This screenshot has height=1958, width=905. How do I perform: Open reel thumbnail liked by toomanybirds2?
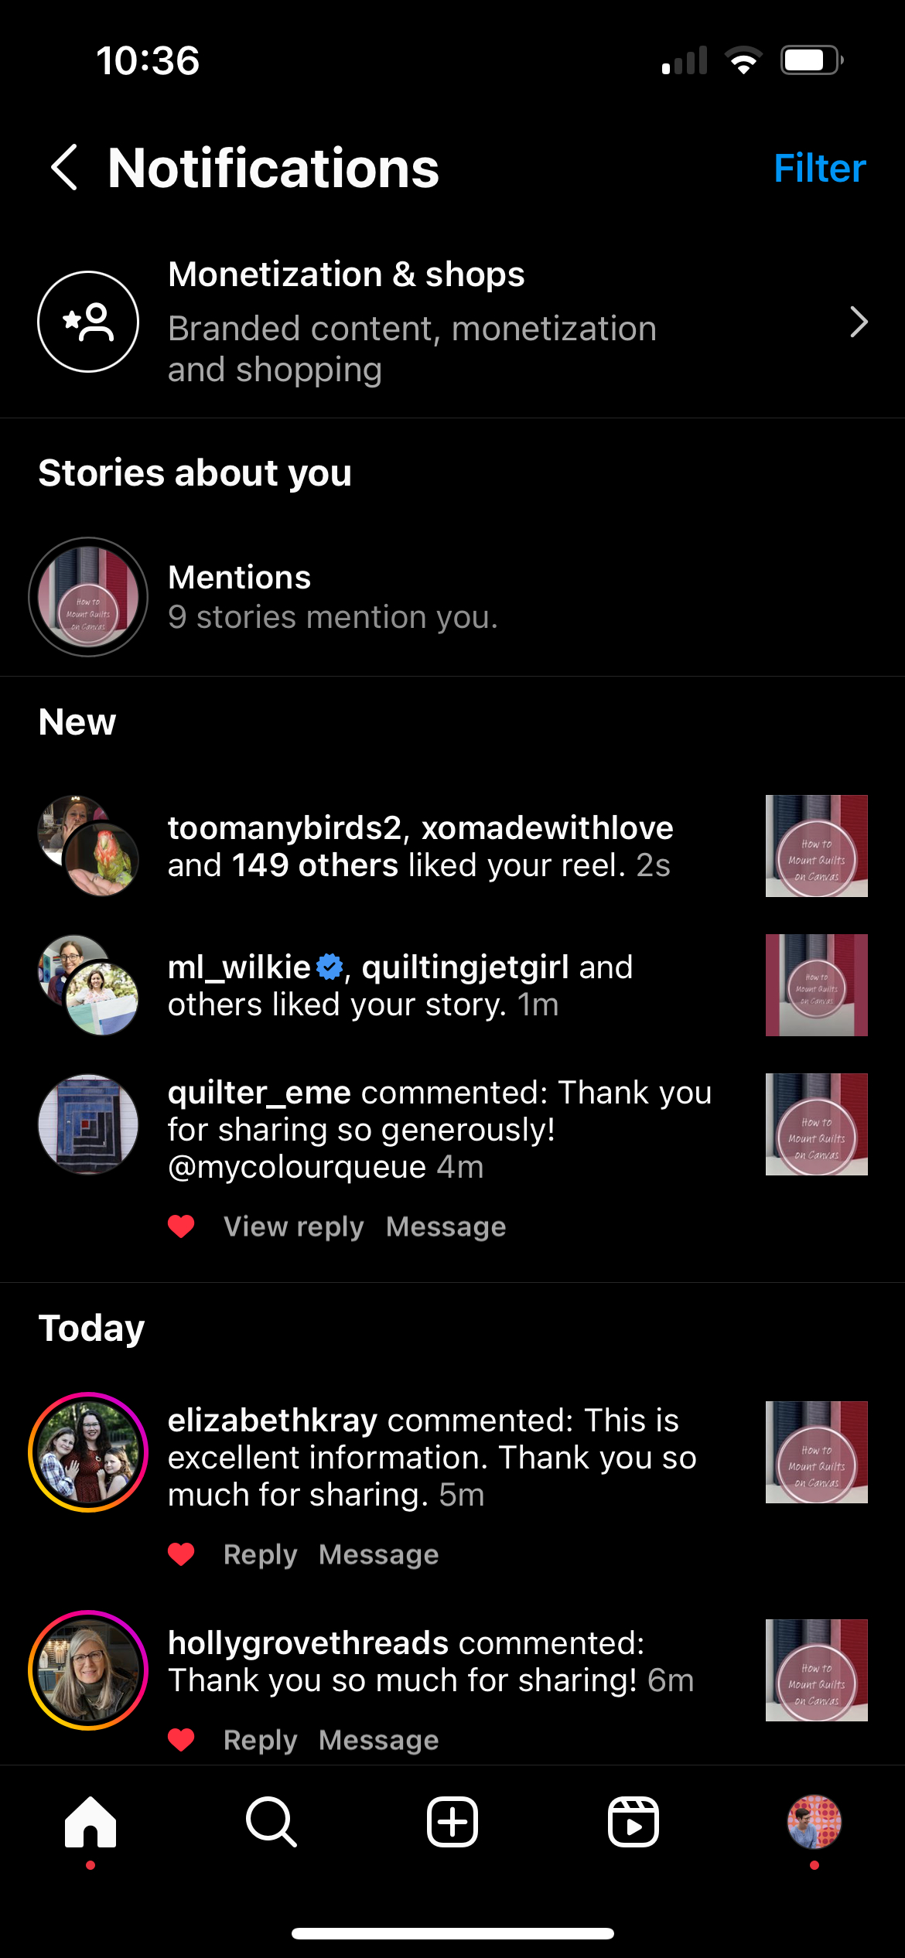[817, 846]
